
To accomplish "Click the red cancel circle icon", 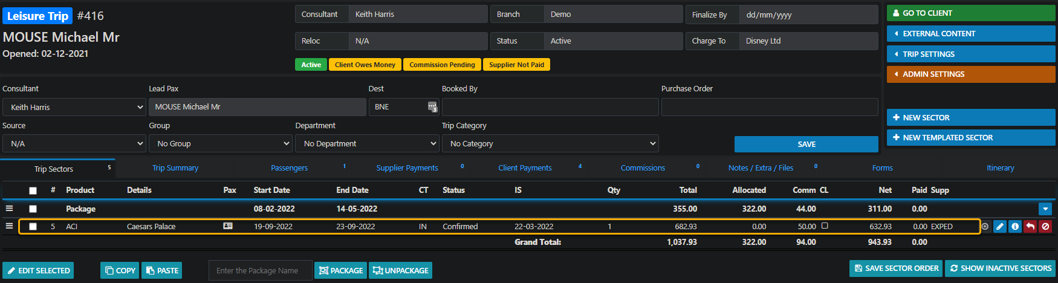I will click(x=1045, y=226).
